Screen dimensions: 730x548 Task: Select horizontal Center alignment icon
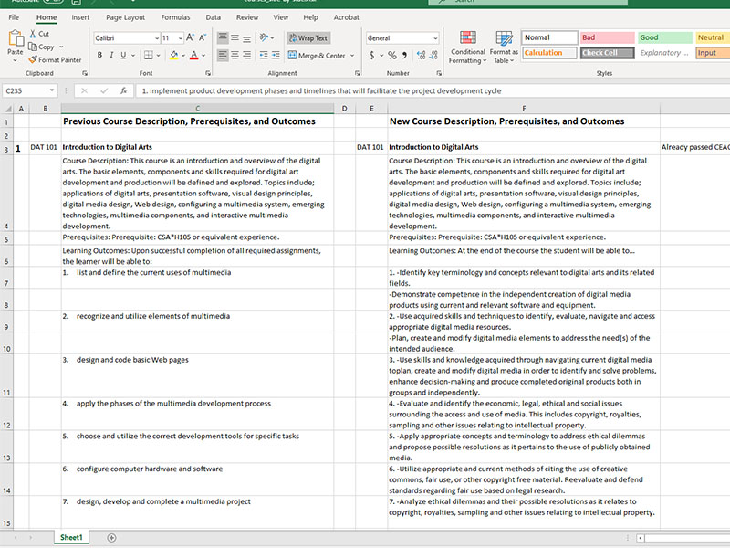coord(235,55)
